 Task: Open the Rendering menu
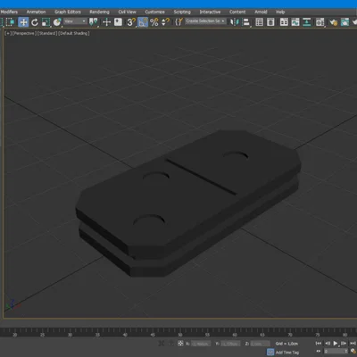click(x=99, y=12)
